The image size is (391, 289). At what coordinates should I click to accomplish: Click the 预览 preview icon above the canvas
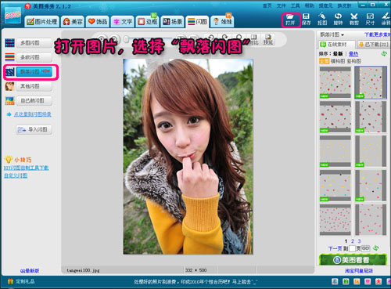click(268, 39)
